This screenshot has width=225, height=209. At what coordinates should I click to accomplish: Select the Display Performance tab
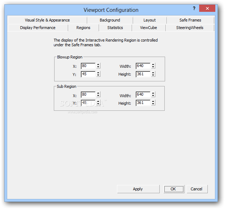click(x=38, y=28)
